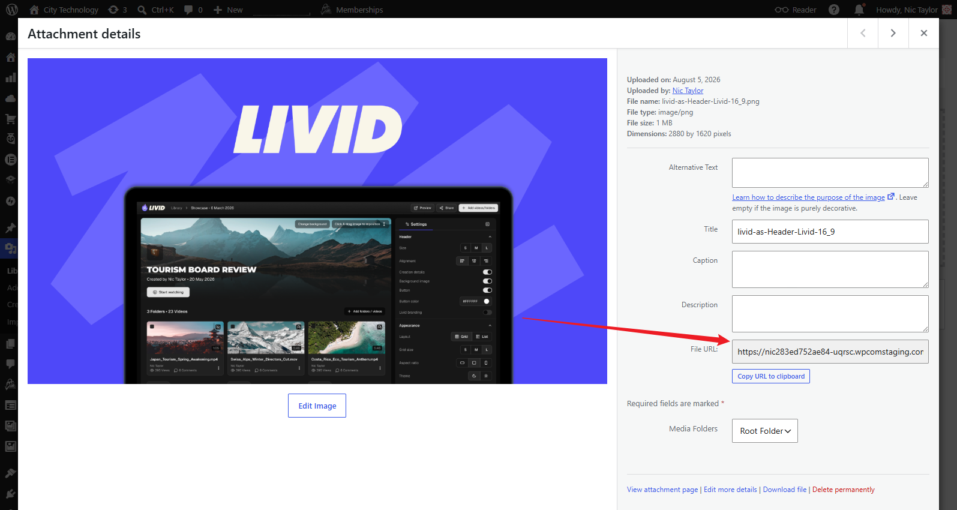Open the Pages icon in the sidebar
Image resolution: width=957 pixels, height=510 pixels.
tap(10, 344)
